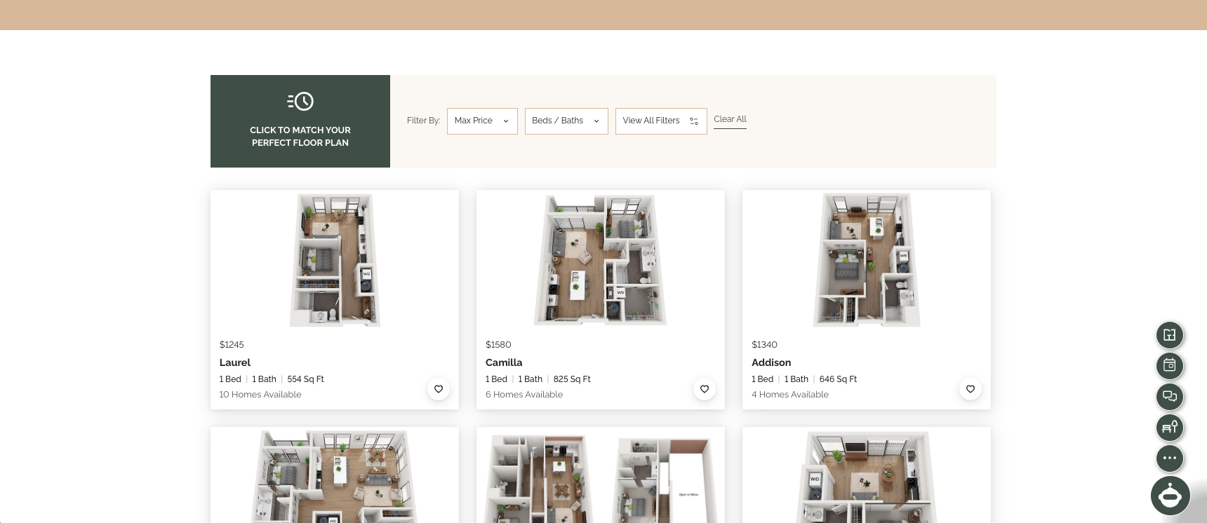Open View All Filters panel
Screen dimensions: 1207x523
pyautogui.click(x=661, y=121)
